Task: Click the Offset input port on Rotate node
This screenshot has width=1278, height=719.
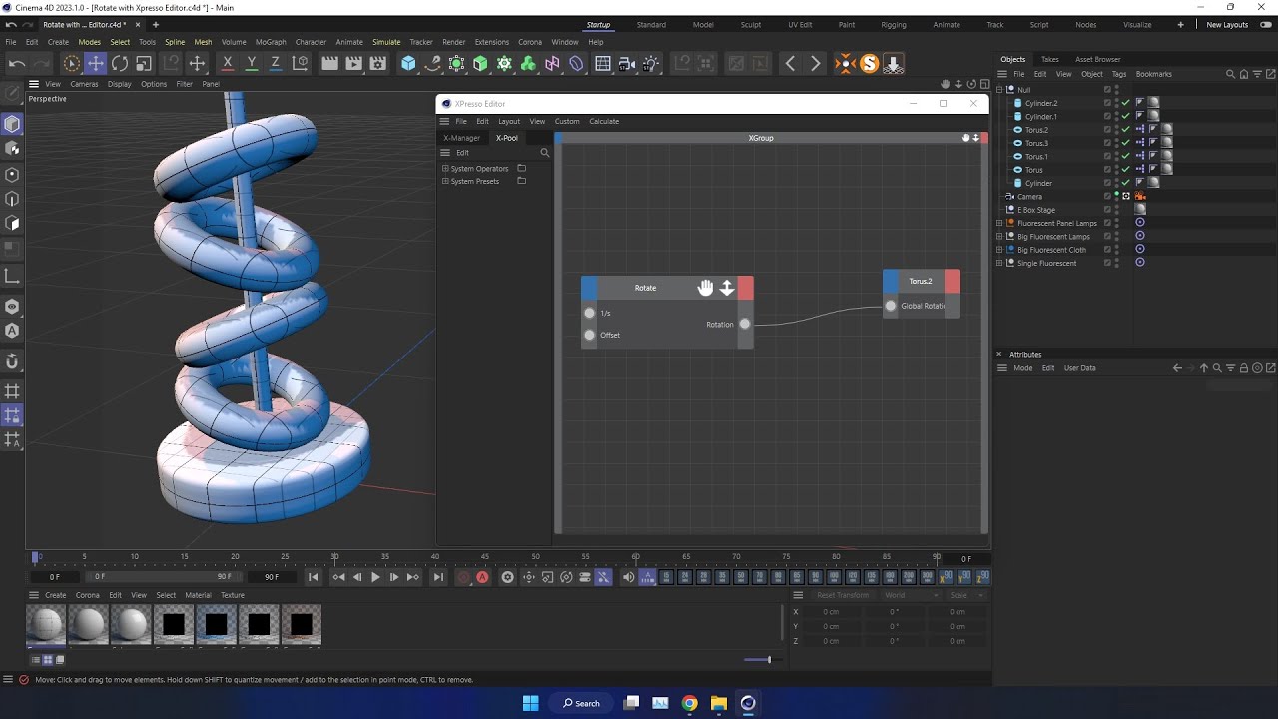Action: coord(590,335)
